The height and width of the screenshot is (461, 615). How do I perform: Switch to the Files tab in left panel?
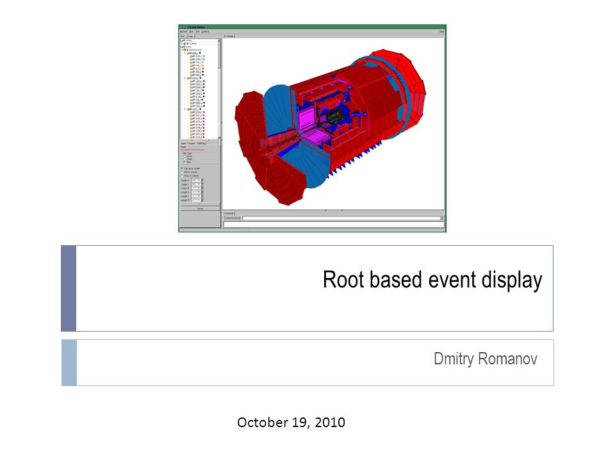click(191, 36)
